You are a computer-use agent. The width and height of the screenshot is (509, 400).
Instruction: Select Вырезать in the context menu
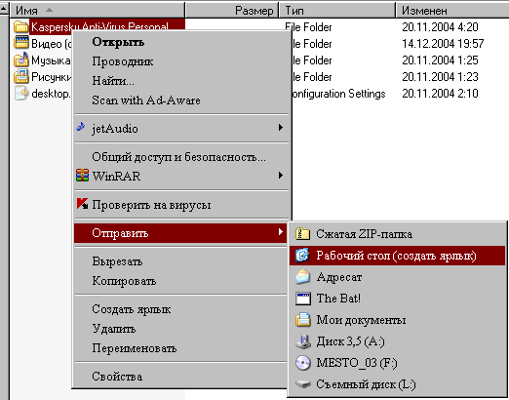[181, 261]
